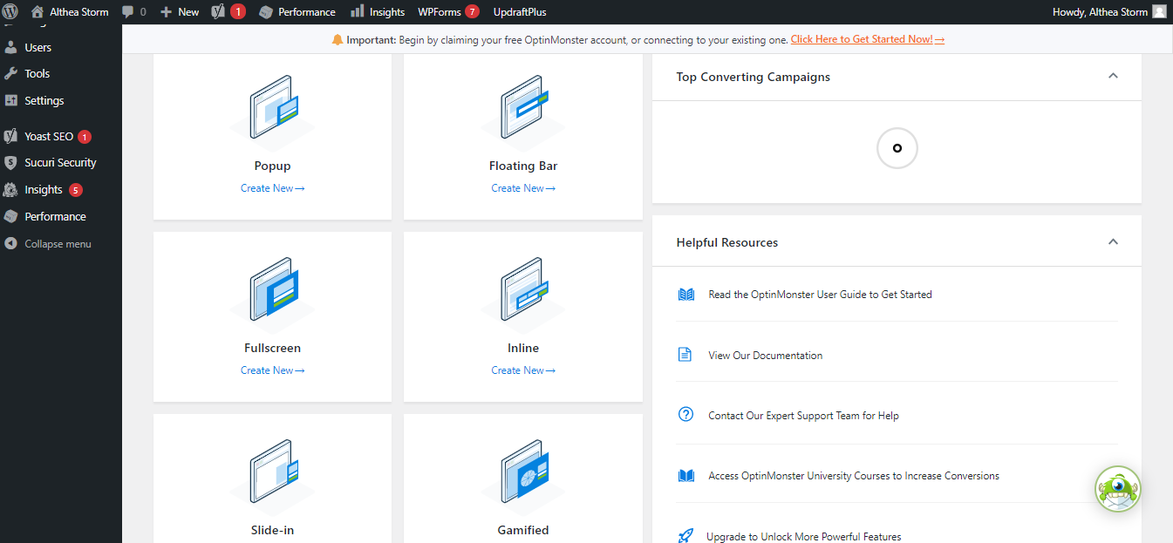The height and width of the screenshot is (543, 1173).
Task: Click the University Courses book icon
Action: coord(686,476)
